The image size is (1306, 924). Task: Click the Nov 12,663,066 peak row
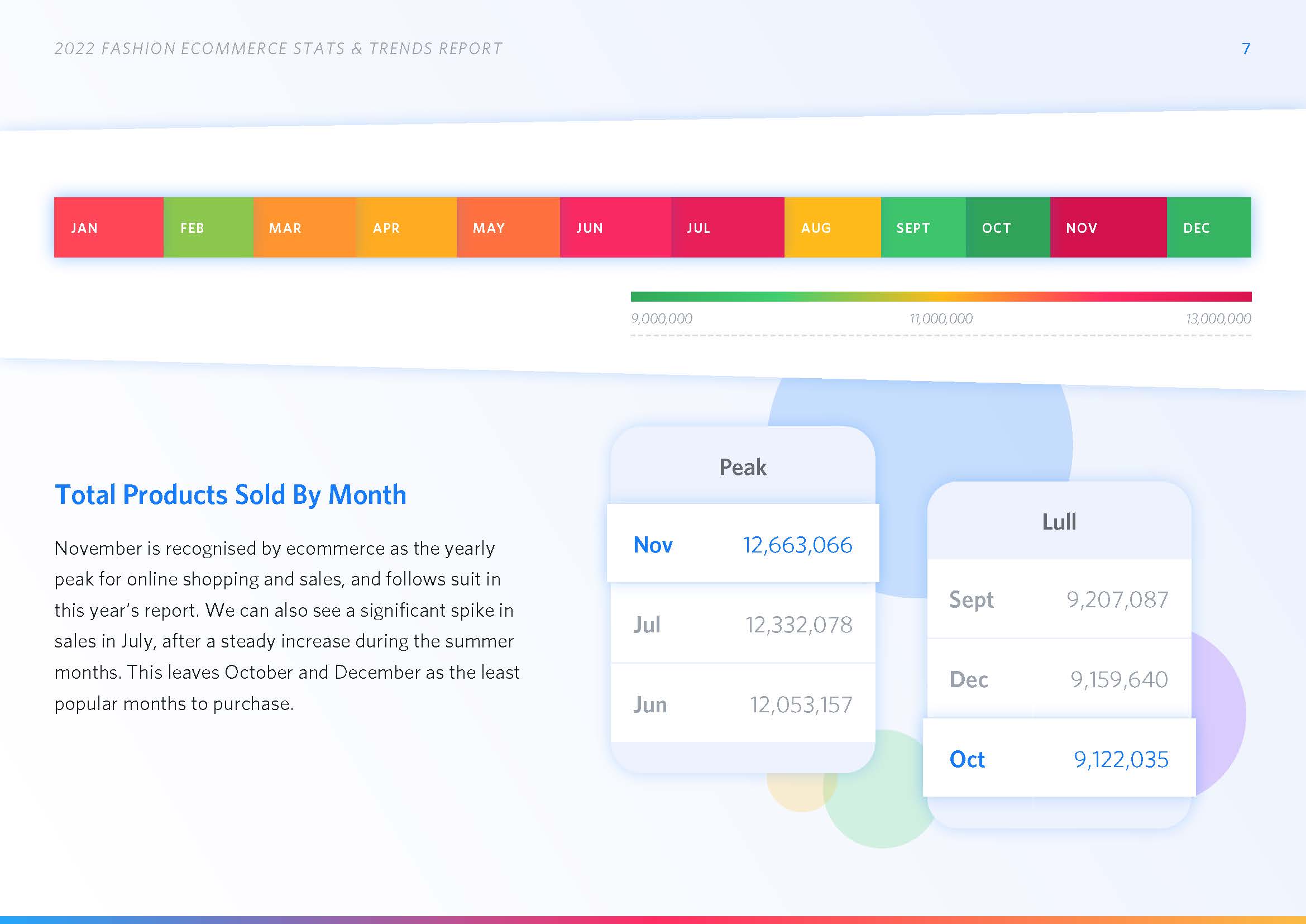tap(742, 544)
